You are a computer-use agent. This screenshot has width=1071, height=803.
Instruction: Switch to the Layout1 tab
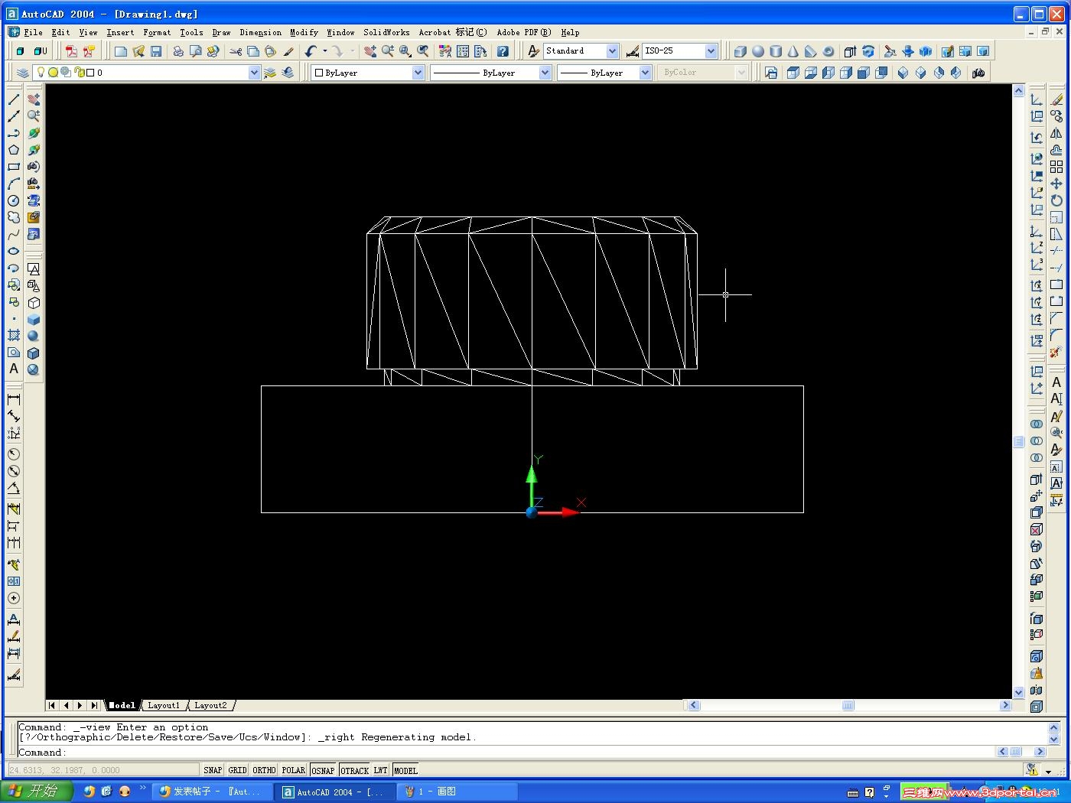point(164,705)
